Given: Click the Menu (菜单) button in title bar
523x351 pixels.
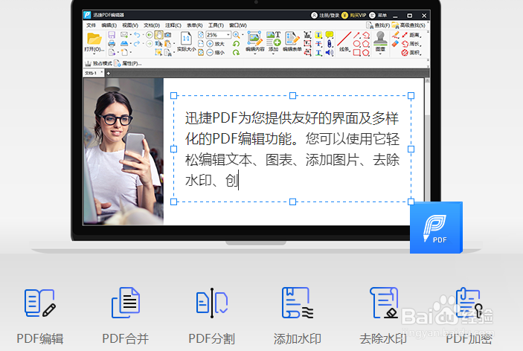Looking at the screenshot, I should 378,16.
